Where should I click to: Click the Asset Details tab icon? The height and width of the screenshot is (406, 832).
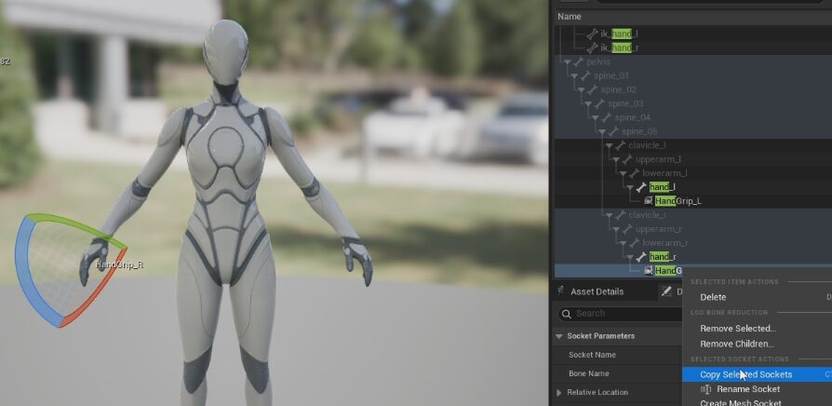[x=562, y=291]
